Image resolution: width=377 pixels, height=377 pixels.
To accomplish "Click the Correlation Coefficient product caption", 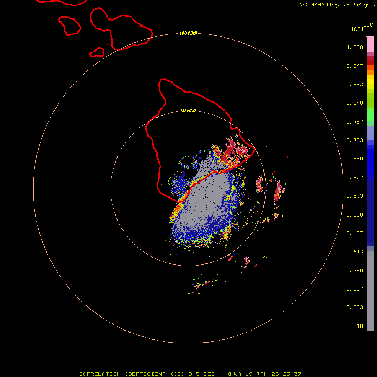I will pyautogui.click(x=190, y=374).
